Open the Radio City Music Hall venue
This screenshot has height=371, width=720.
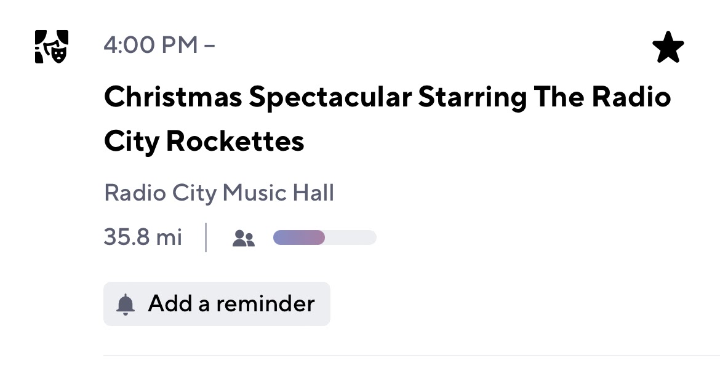219,193
